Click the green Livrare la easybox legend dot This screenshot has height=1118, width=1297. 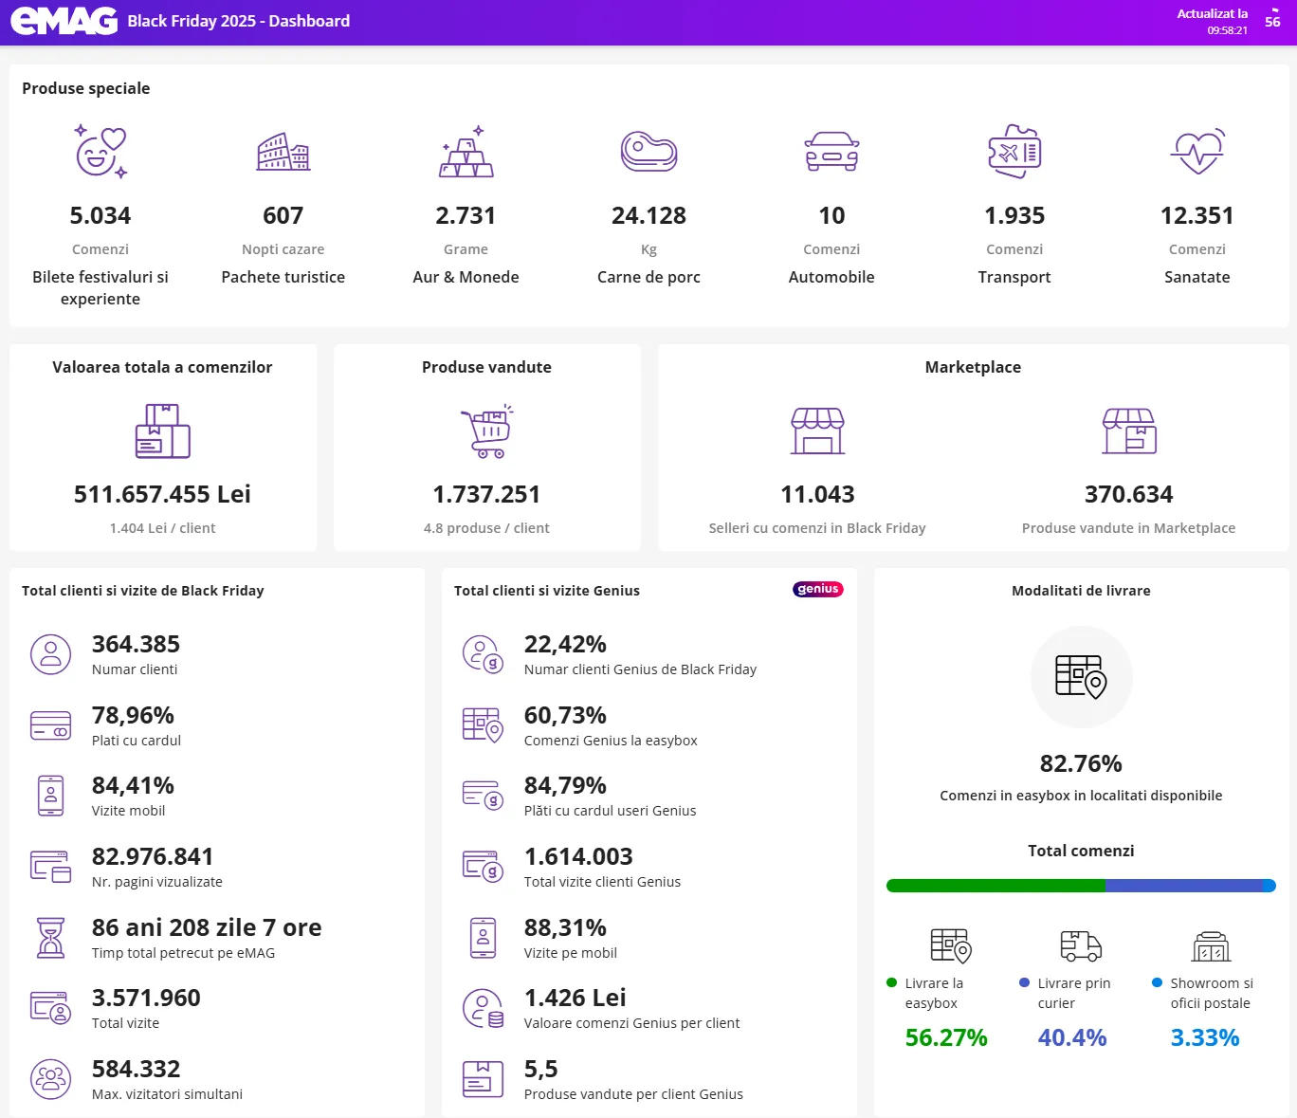[891, 983]
